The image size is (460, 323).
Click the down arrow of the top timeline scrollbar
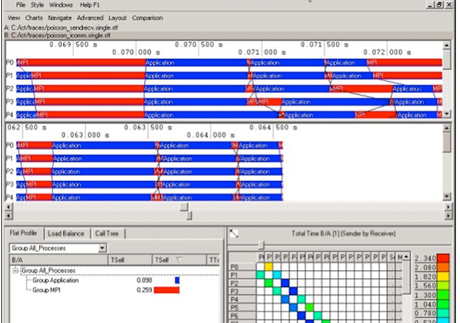pyautogui.click(x=446, y=113)
